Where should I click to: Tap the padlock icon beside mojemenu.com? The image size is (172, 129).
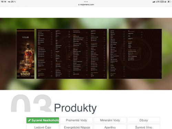tap(79, 5)
